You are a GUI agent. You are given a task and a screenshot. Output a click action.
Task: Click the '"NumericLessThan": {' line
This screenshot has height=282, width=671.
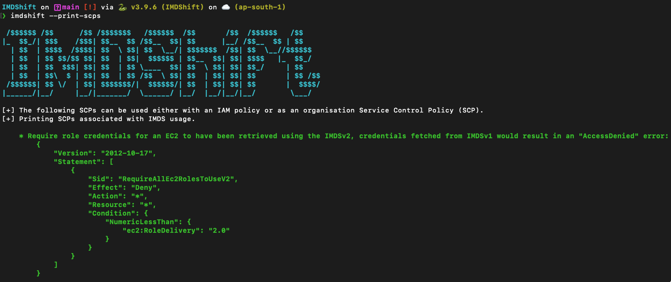[148, 222]
